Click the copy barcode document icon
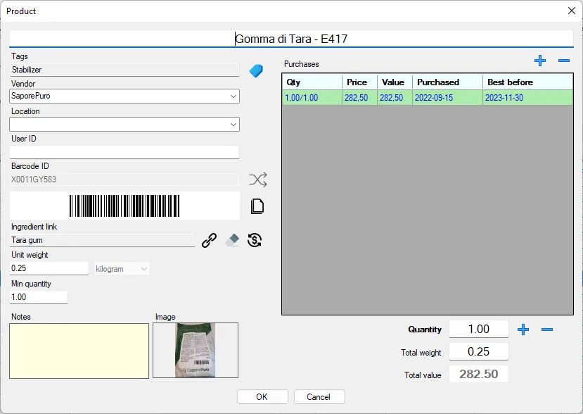This screenshot has width=583, height=414. pyautogui.click(x=257, y=206)
